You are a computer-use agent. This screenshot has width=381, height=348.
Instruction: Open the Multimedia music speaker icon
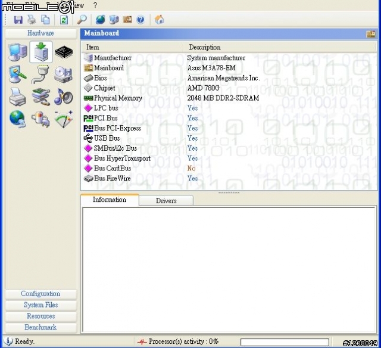pyautogui.click(x=64, y=97)
